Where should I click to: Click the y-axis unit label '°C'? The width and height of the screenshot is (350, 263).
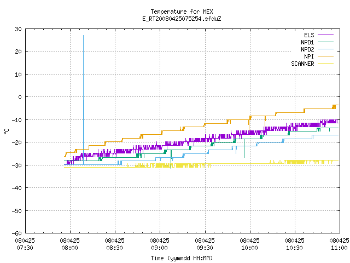[x=6, y=131]
